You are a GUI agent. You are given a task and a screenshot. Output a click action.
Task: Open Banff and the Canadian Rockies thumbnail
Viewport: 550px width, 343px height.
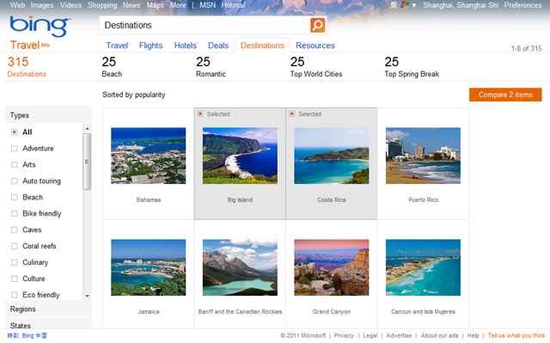click(x=240, y=267)
